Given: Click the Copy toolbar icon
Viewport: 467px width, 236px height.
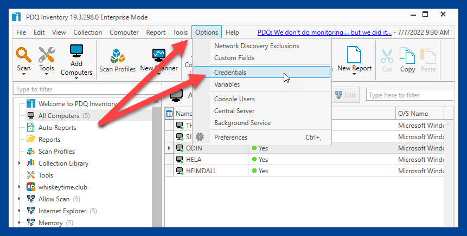Looking at the screenshot, I should point(407,56).
